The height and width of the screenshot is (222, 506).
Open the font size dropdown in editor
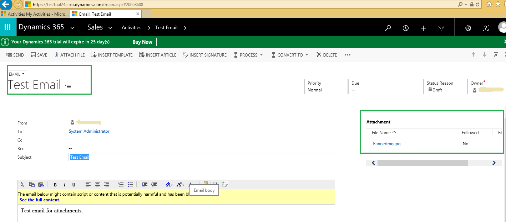click(180, 184)
